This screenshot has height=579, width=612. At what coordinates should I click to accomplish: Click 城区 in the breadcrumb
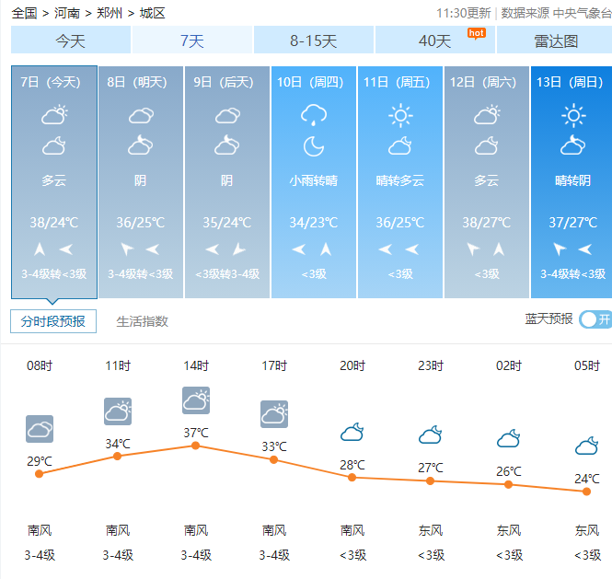point(152,13)
